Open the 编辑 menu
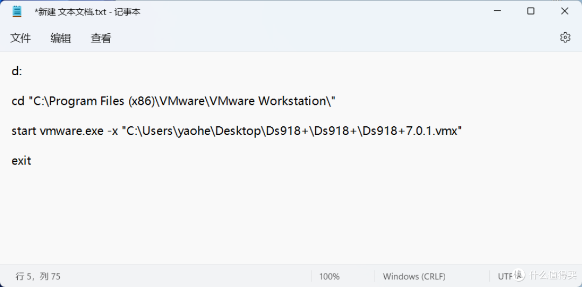The height and width of the screenshot is (287, 582). (x=60, y=38)
